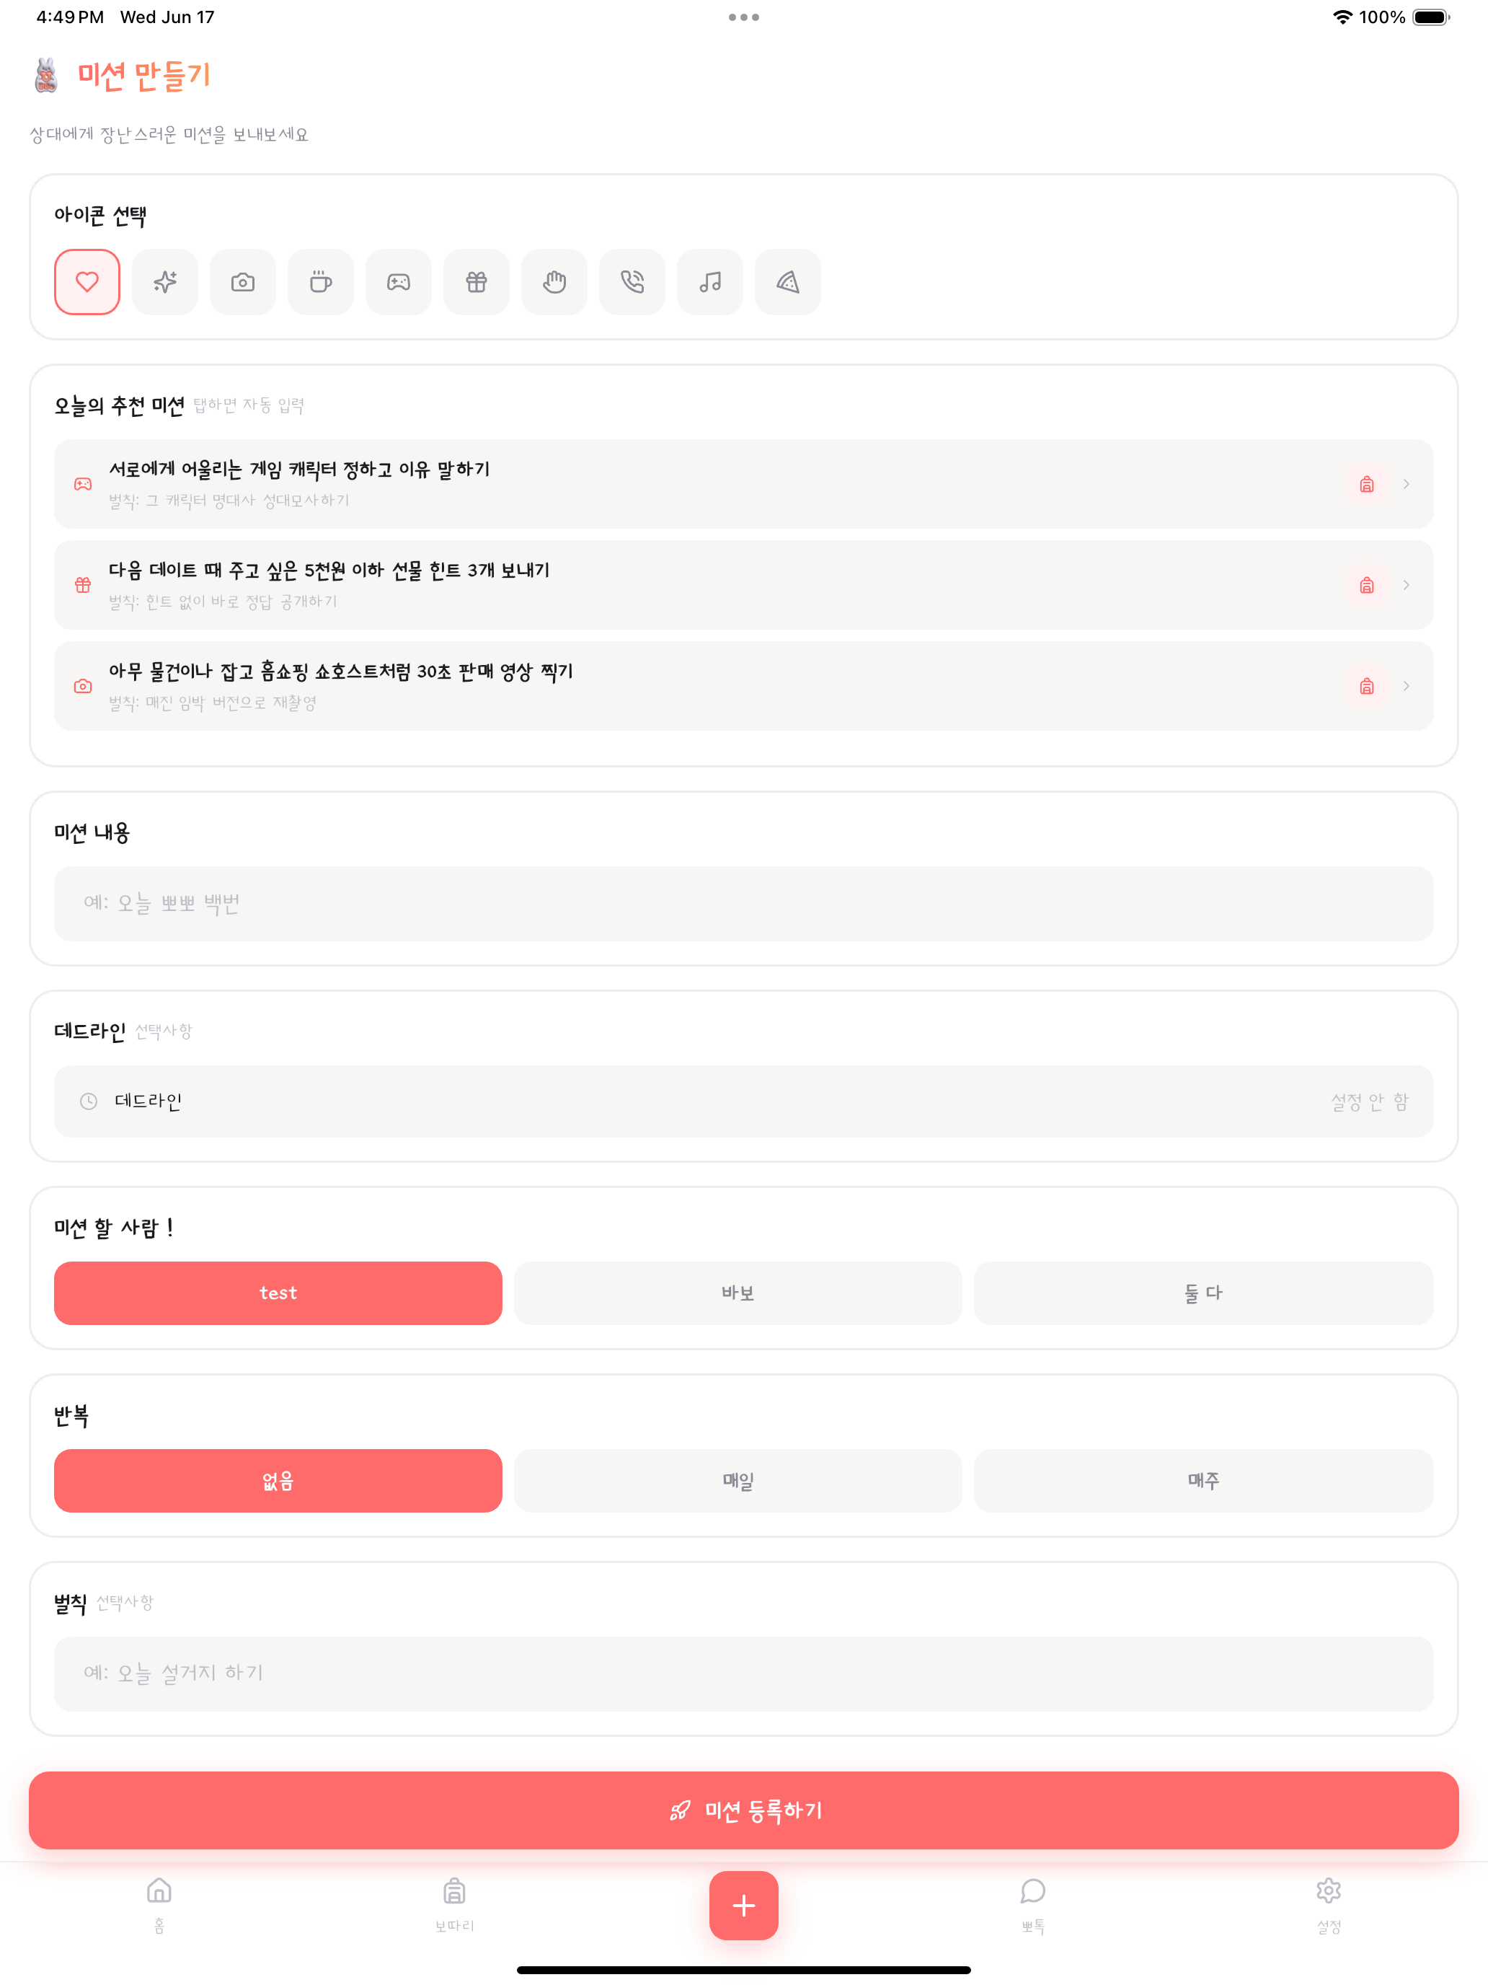Set mission person to 둘 다

click(1204, 1293)
